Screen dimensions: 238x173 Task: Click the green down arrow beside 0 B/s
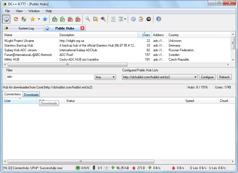pyautogui.click(x=150, y=168)
